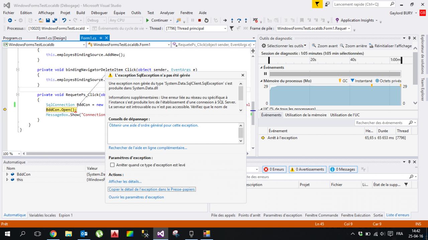Click the Lancement rapide search box
428x240 pixels.
(x=364, y=4)
